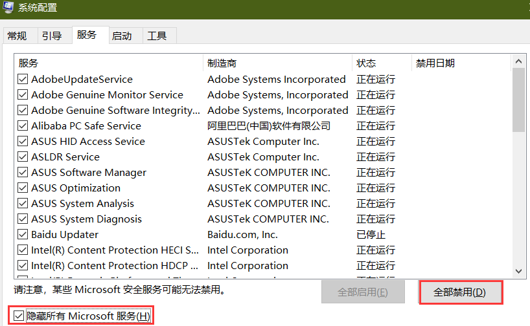Select ASUS HID Access Sevice name
Image resolution: width=530 pixels, height=326 pixels.
[x=88, y=142]
